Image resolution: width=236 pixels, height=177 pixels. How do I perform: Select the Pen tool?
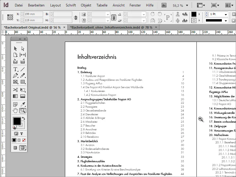(15, 76)
